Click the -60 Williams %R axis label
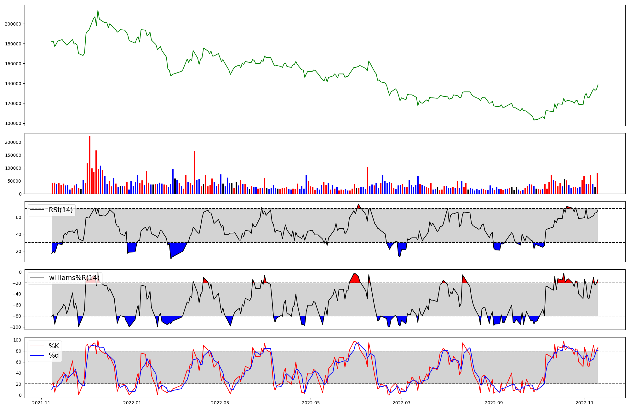Image resolution: width=630 pixels, height=410 pixels. pyautogui.click(x=17, y=305)
